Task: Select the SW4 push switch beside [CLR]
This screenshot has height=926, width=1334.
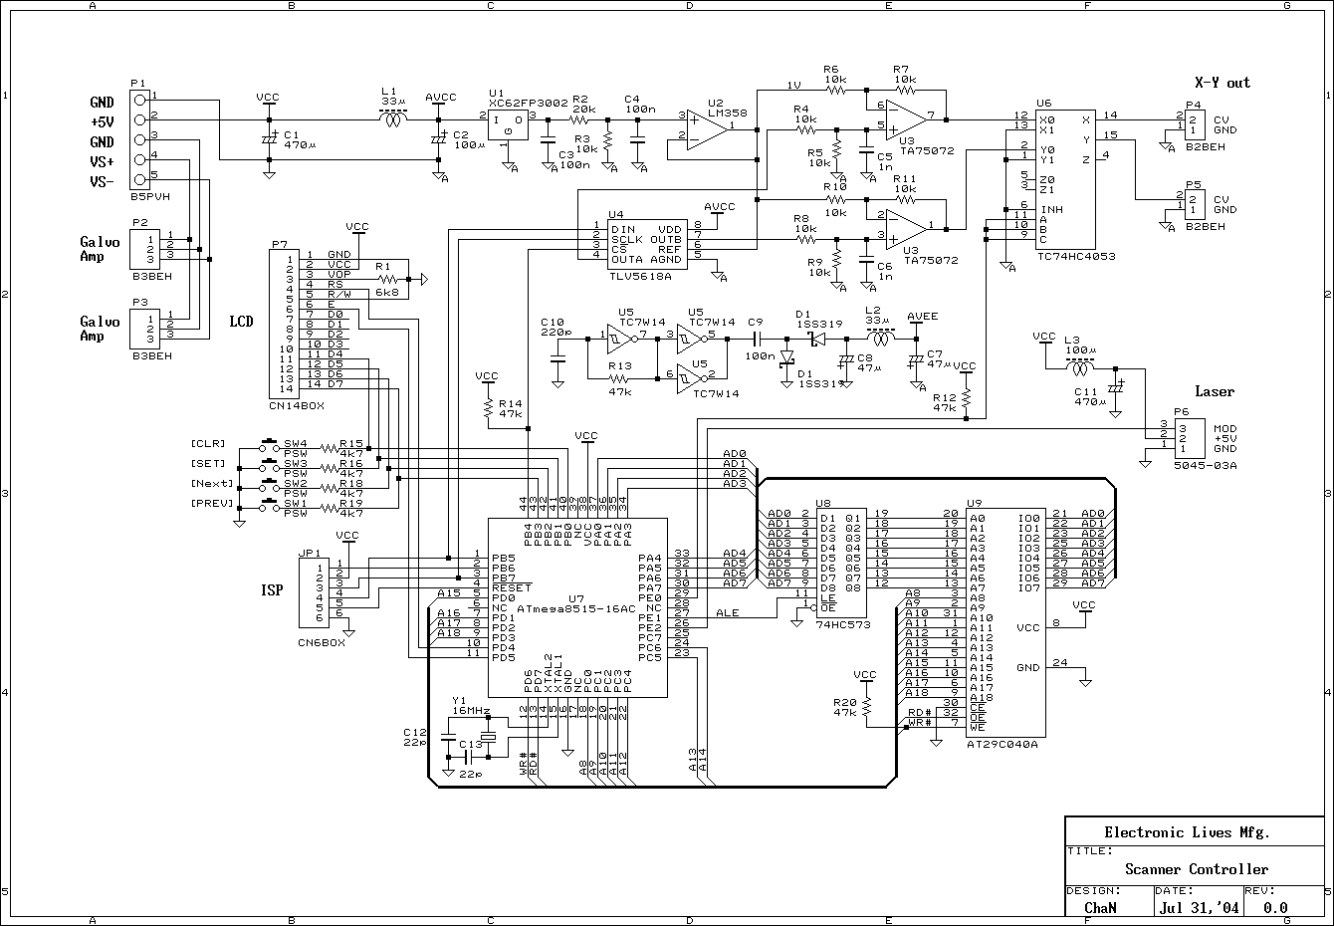Action: pos(269,443)
